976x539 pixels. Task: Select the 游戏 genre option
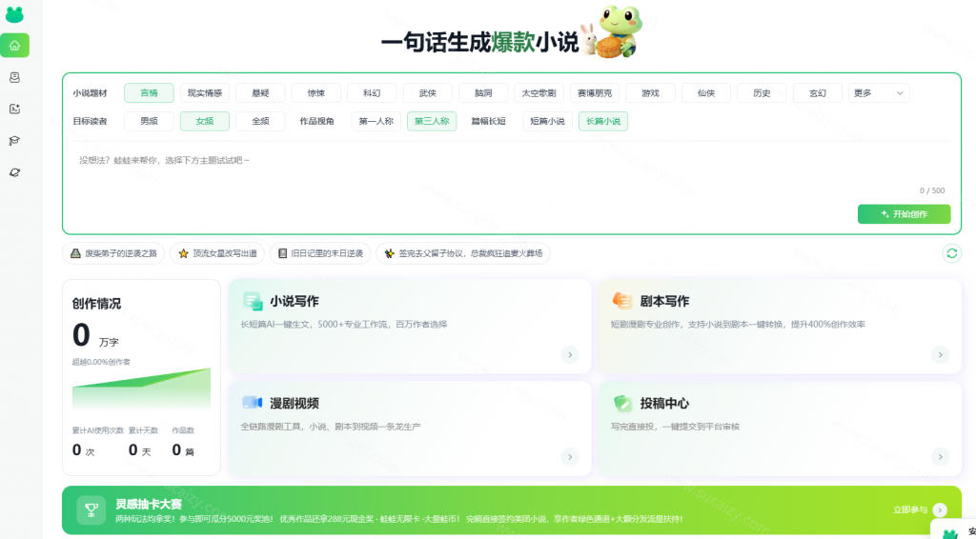[x=650, y=93]
